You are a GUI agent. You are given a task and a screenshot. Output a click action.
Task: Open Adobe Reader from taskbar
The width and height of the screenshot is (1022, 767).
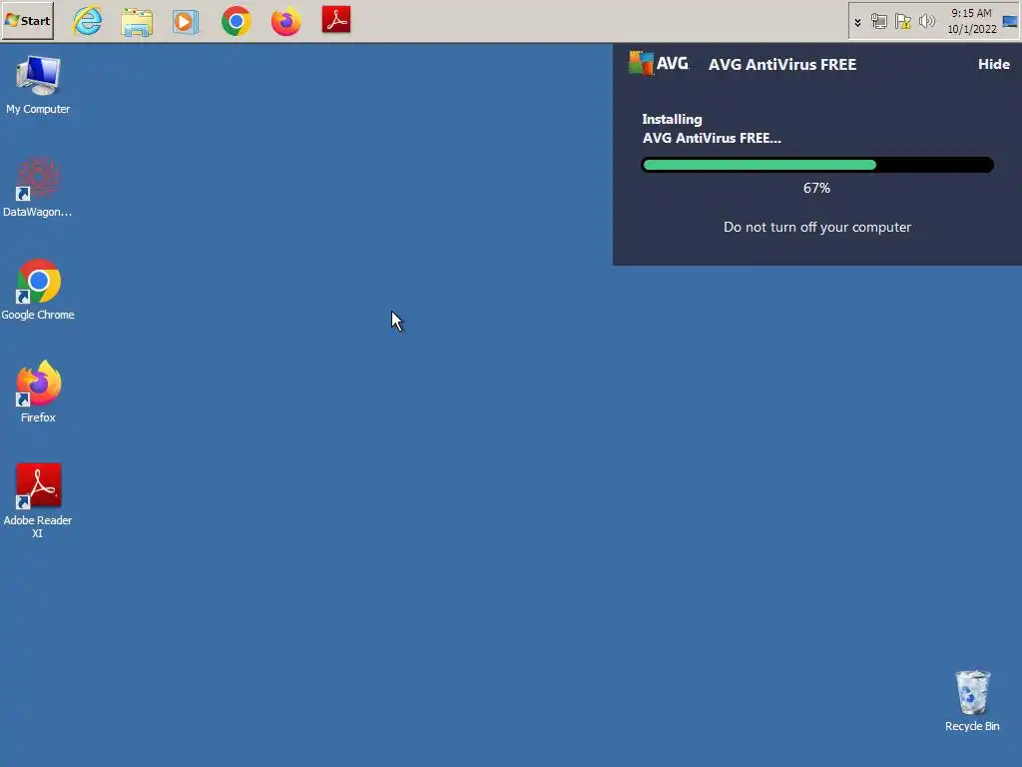tap(336, 20)
